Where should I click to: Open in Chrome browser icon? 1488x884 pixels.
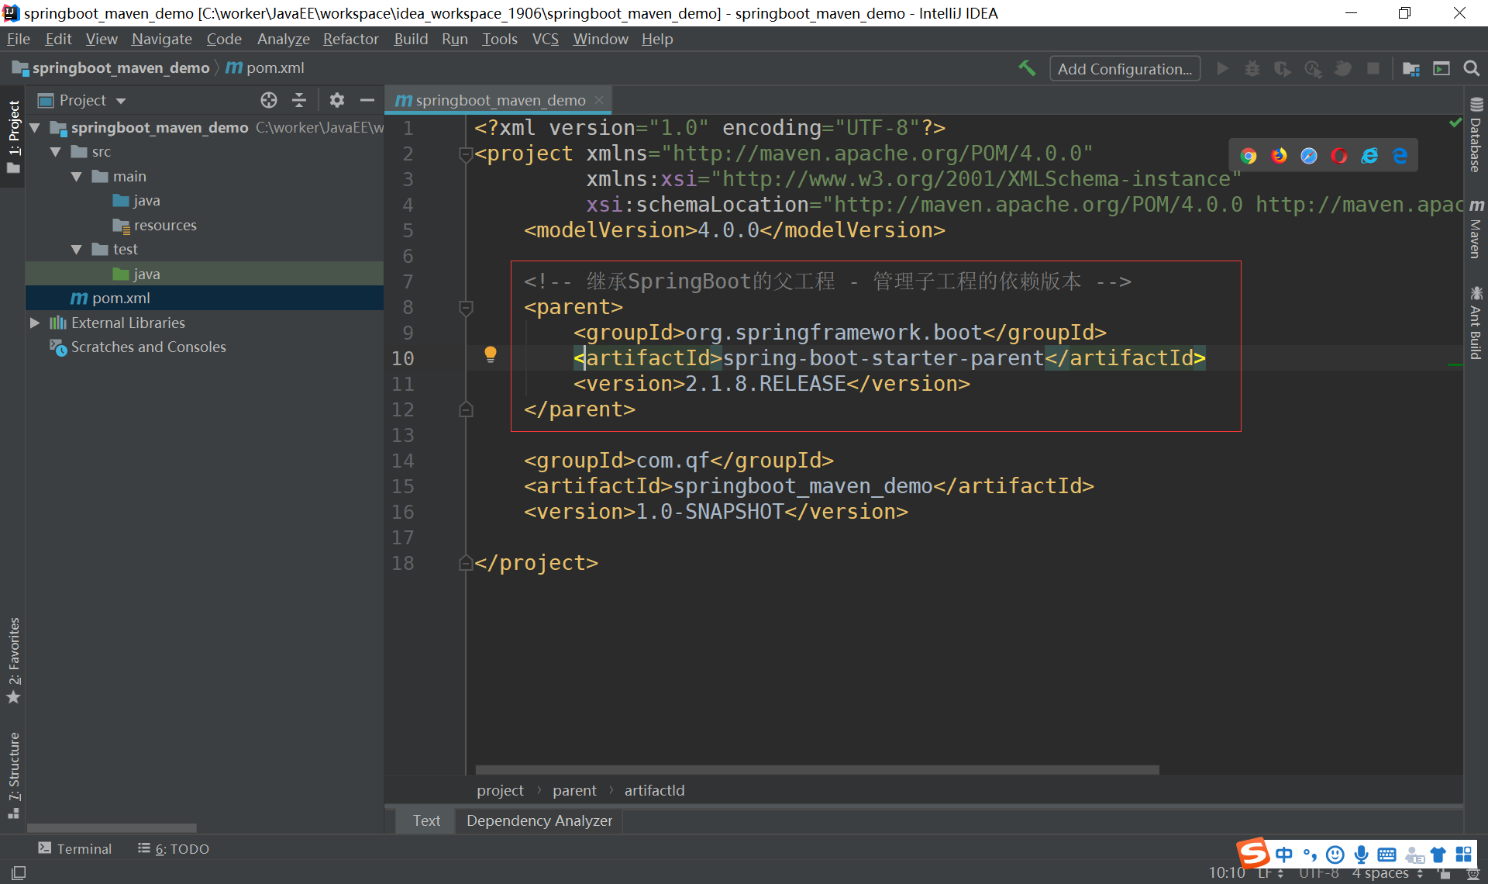(1248, 156)
